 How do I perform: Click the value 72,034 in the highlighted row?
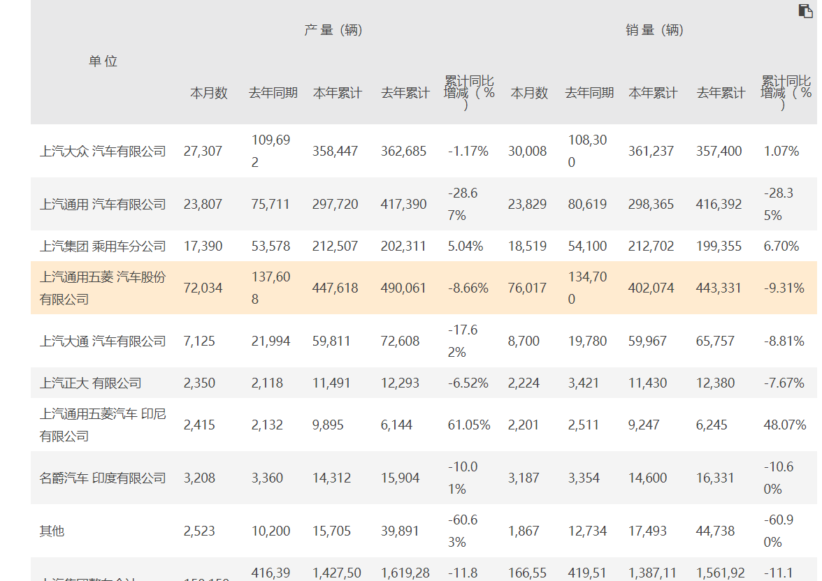pyautogui.click(x=204, y=287)
